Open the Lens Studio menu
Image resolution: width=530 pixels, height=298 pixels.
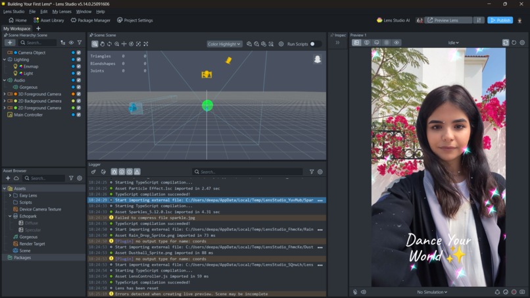coord(14,11)
